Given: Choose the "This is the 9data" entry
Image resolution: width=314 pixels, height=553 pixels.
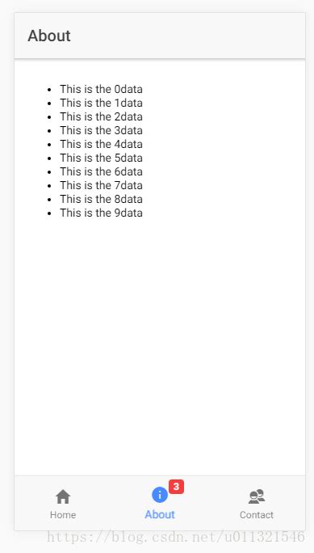Looking at the screenshot, I should [101, 213].
